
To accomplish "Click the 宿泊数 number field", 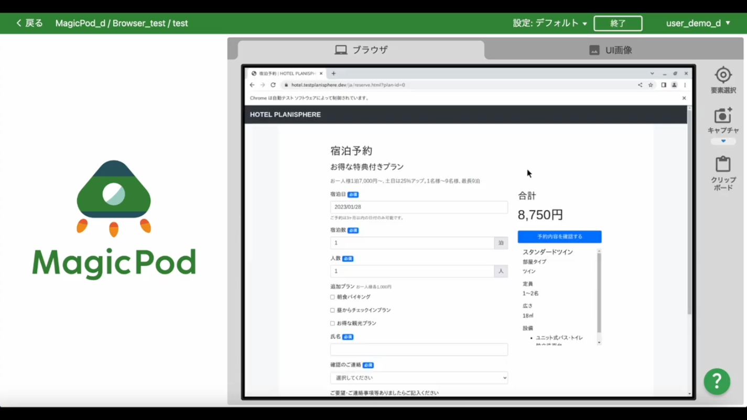I will tap(412, 243).
